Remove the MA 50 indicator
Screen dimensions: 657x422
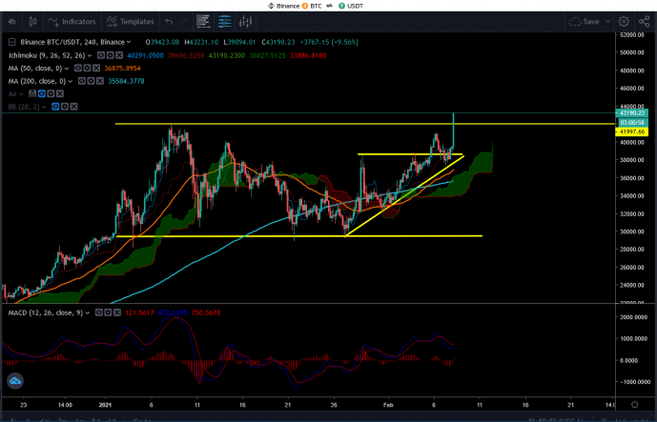tap(96, 69)
